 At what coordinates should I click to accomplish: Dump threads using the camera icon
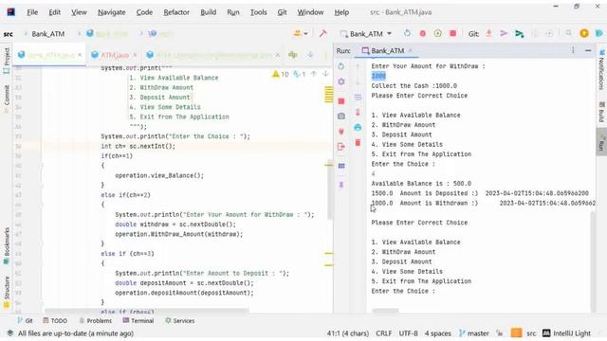[341, 116]
